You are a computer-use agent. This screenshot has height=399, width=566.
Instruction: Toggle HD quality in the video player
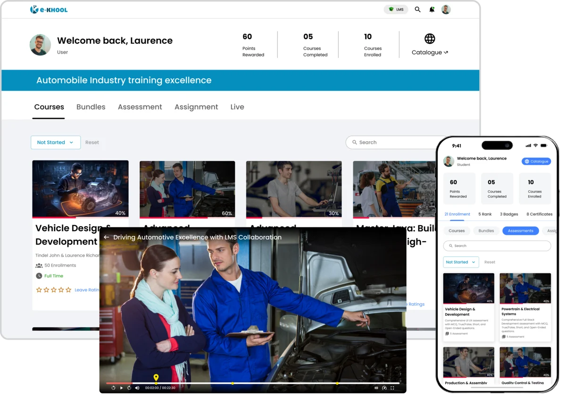376,388
